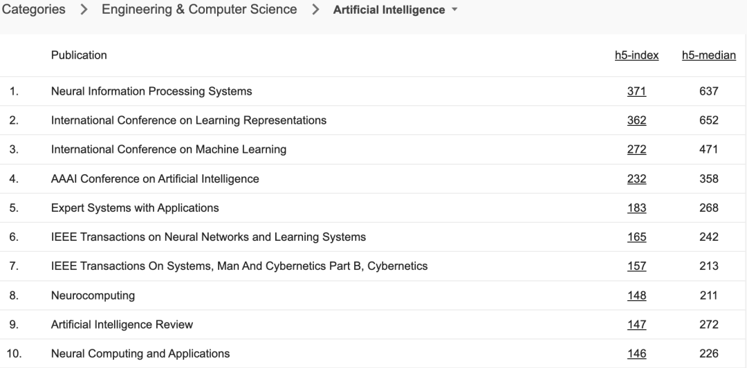Open h5-index 148 for Neurocomputing
This screenshot has height=368, width=747.
point(636,295)
